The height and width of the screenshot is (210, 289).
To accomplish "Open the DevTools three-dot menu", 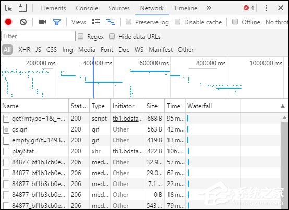I will [x=266, y=8].
